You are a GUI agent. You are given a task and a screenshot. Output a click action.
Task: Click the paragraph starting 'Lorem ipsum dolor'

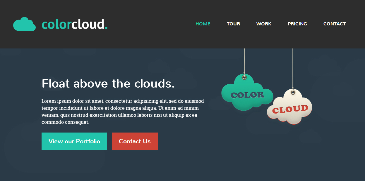pyautogui.click(x=123, y=112)
